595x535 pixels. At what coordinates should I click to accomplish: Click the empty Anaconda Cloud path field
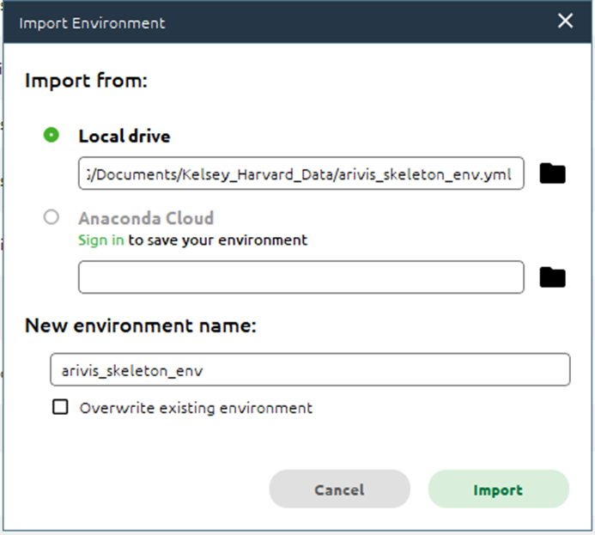click(x=301, y=277)
